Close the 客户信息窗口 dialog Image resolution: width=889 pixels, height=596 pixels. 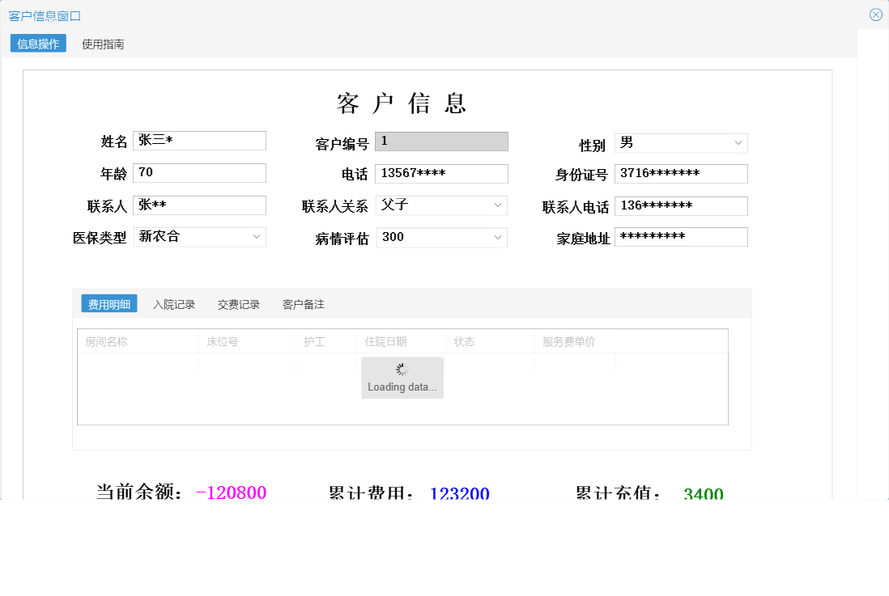tap(875, 14)
